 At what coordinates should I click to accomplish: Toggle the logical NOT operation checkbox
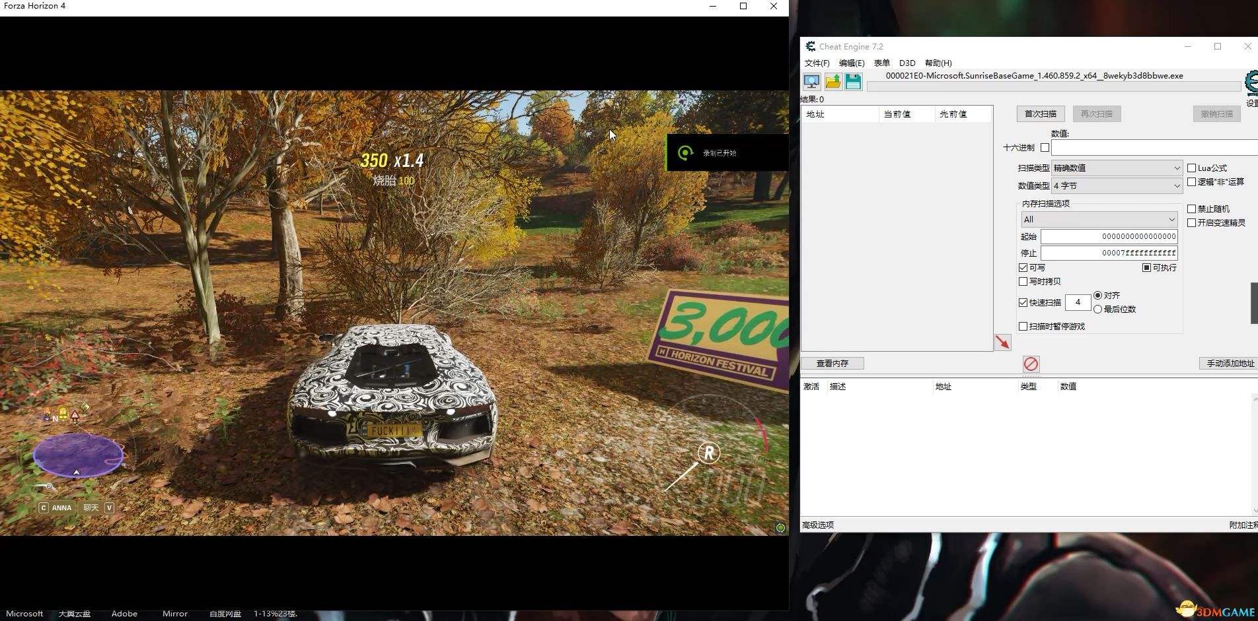[1192, 181]
